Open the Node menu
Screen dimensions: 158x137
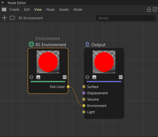coord(50,9)
